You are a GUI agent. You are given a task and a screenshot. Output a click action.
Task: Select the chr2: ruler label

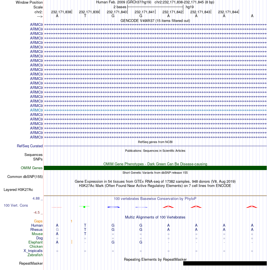coord(39,12)
